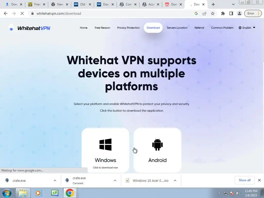264x198 pixels.
Task: Expand options for canceled crate.exe download
Action: [115, 180]
